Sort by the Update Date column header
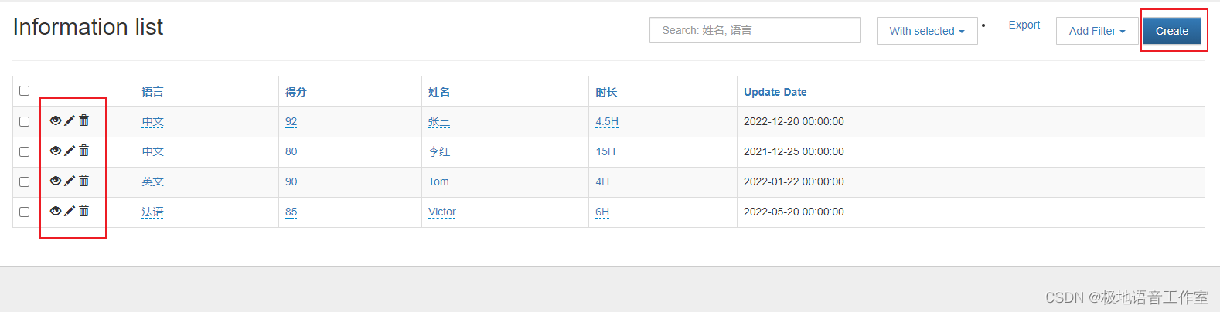The width and height of the screenshot is (1220, 312). click(775, 92)
